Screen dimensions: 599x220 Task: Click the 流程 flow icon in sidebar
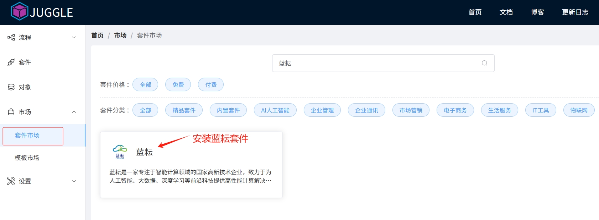11,37
